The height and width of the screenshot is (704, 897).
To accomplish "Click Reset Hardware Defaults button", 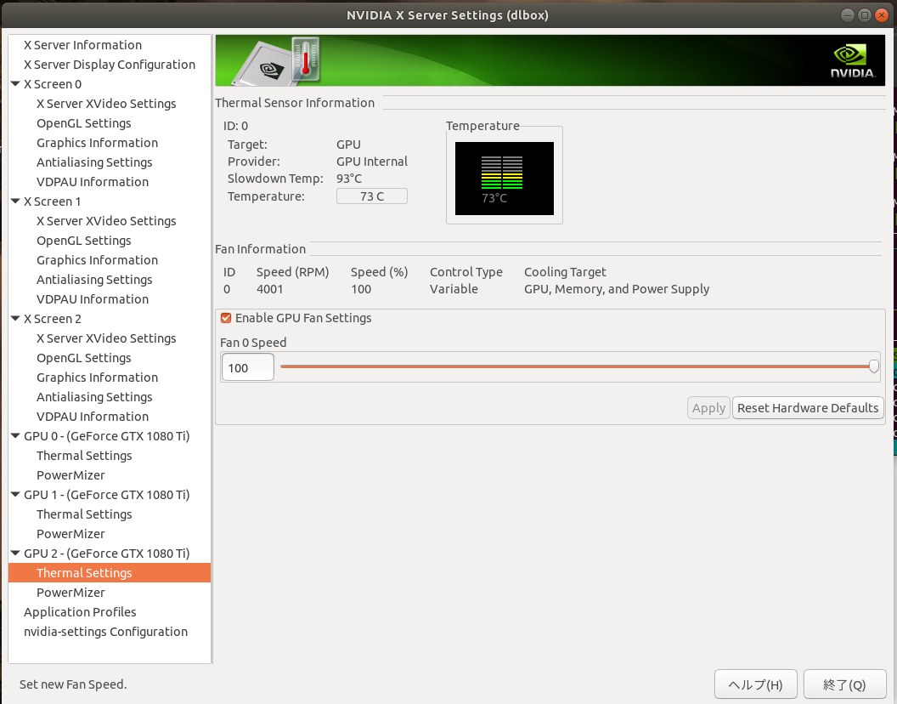I will (808, 408).
